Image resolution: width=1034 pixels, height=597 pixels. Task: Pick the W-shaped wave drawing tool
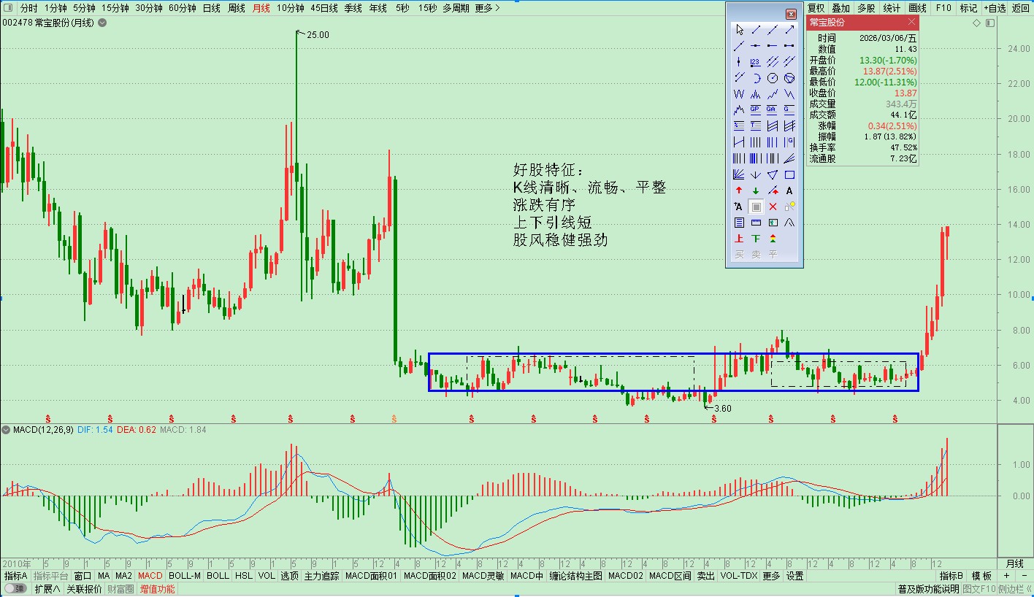point(739,94)
